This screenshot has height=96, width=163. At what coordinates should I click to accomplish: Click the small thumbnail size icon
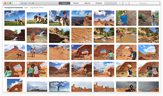click(22, 3)
